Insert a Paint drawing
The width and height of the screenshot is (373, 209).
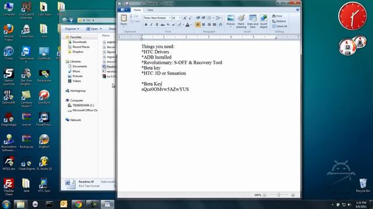[x=241, y=21]
